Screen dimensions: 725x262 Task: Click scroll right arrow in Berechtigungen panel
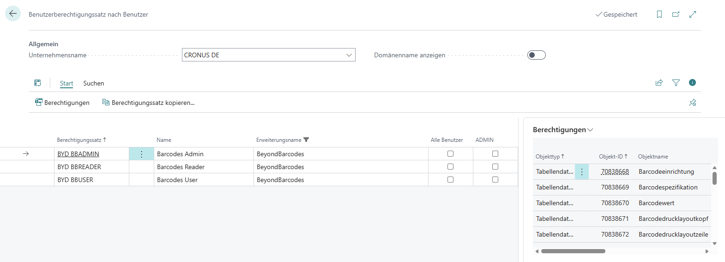(707, 251)
